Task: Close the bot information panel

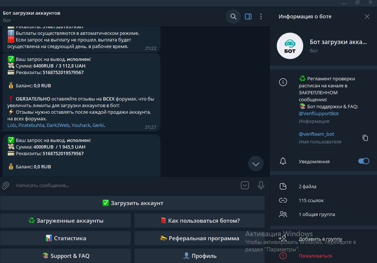Action: (367, 17)
